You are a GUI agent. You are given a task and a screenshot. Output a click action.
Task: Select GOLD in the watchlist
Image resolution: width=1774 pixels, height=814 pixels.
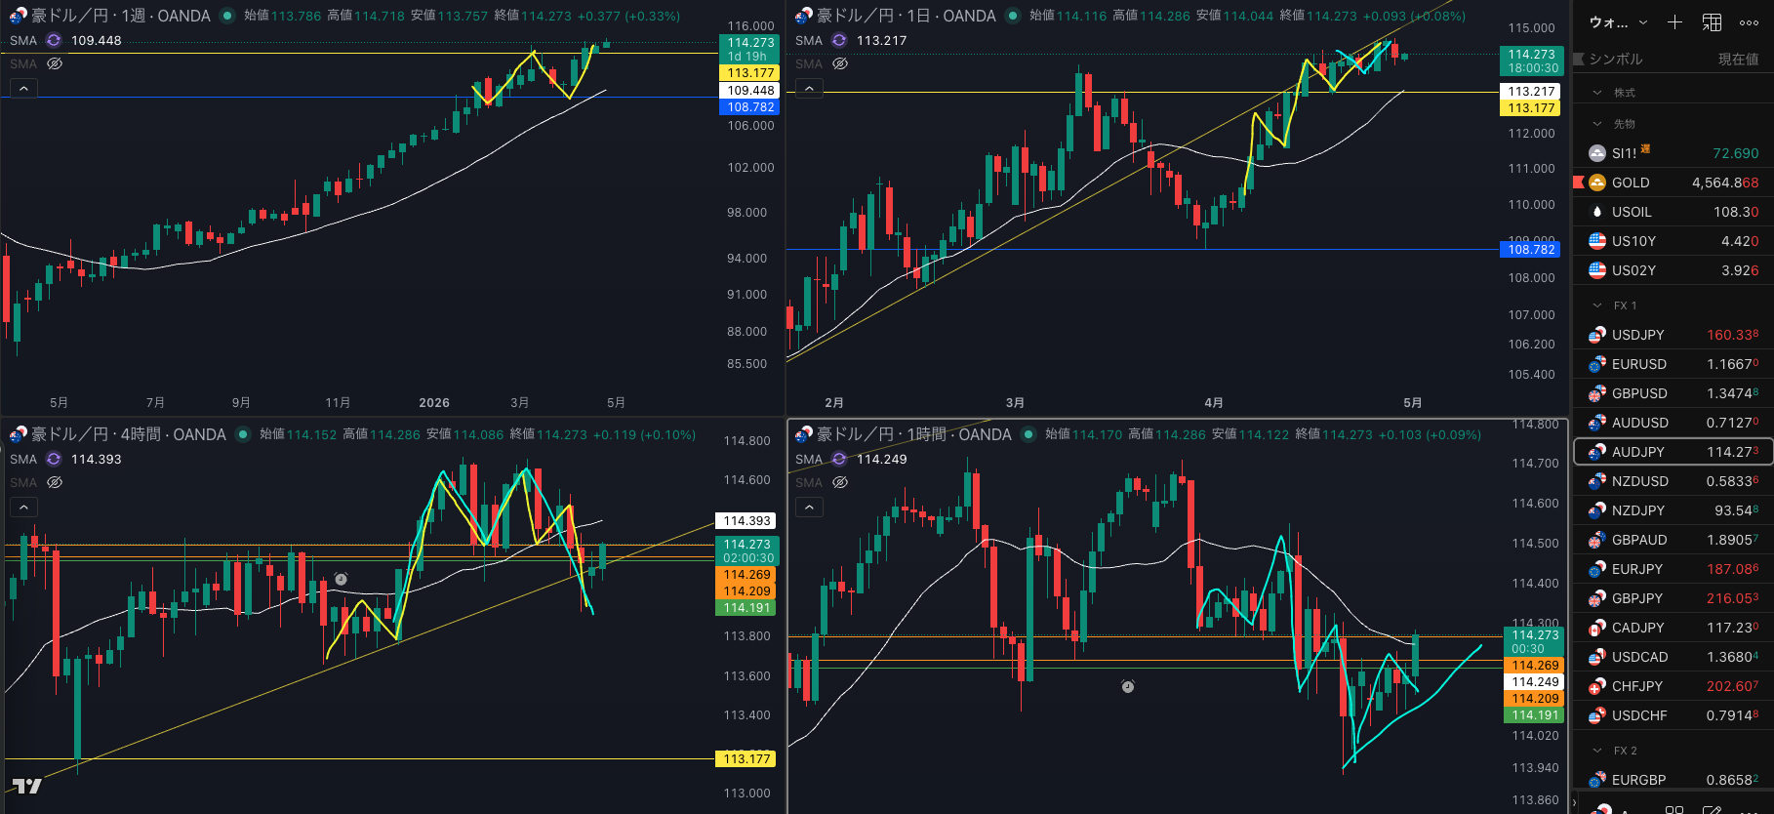point(1630,183)
